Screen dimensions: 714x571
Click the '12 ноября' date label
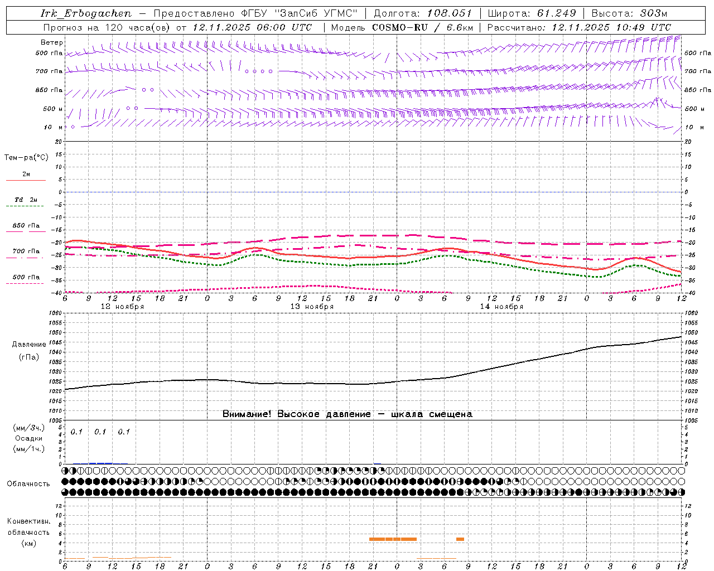122,307
